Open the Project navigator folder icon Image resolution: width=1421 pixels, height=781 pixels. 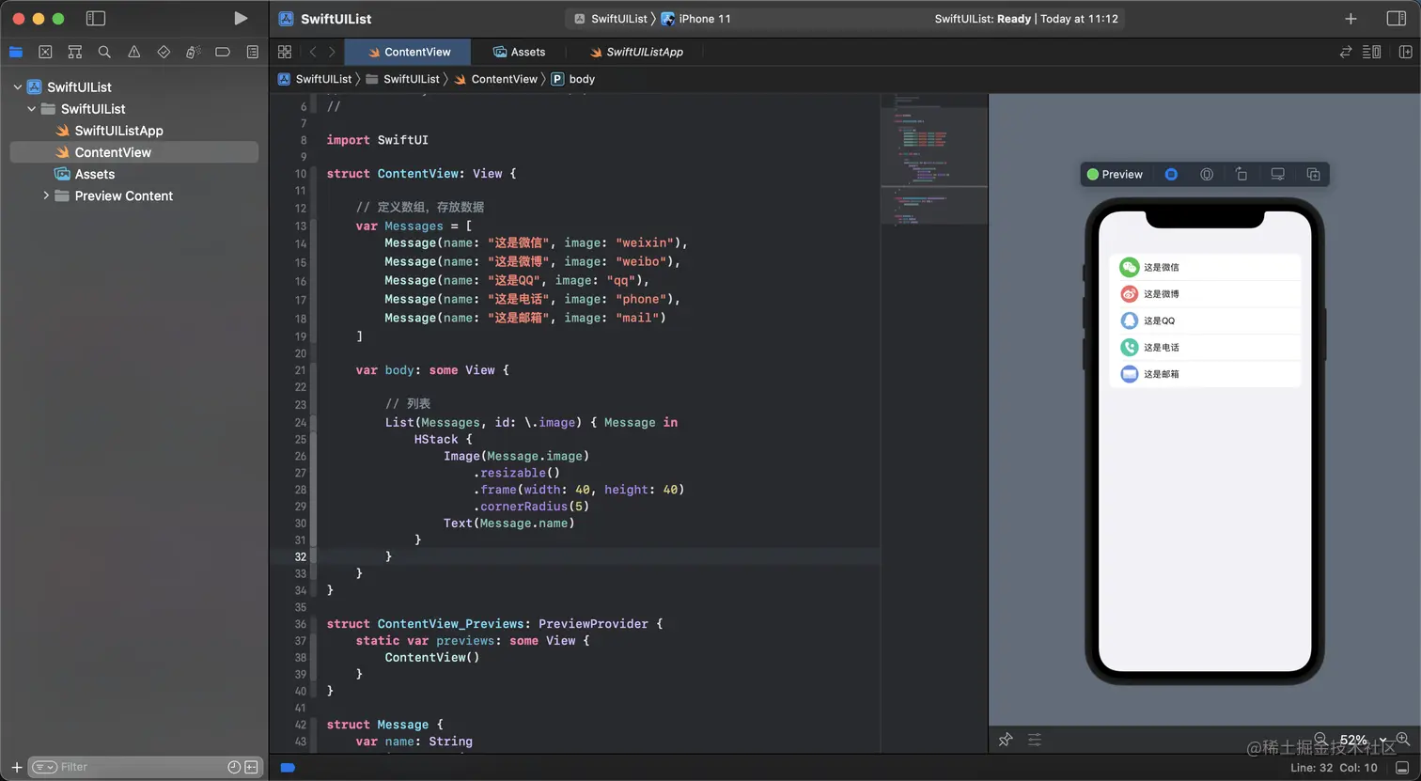(x=16, y=52)
